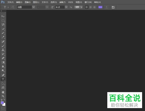Viewport: 145px width, 111px height.
Task: Select the Eyedropper tool
Action: click(3, 37)
